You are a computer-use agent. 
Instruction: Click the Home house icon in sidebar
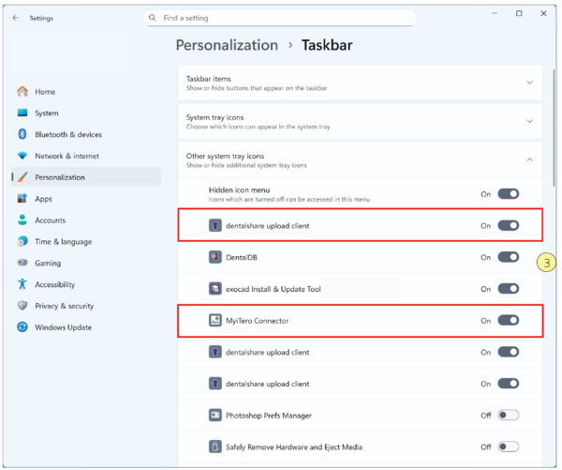click(x=22, y=91)
